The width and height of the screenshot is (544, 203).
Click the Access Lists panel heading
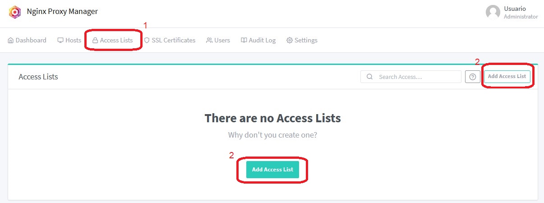[38, 77]
